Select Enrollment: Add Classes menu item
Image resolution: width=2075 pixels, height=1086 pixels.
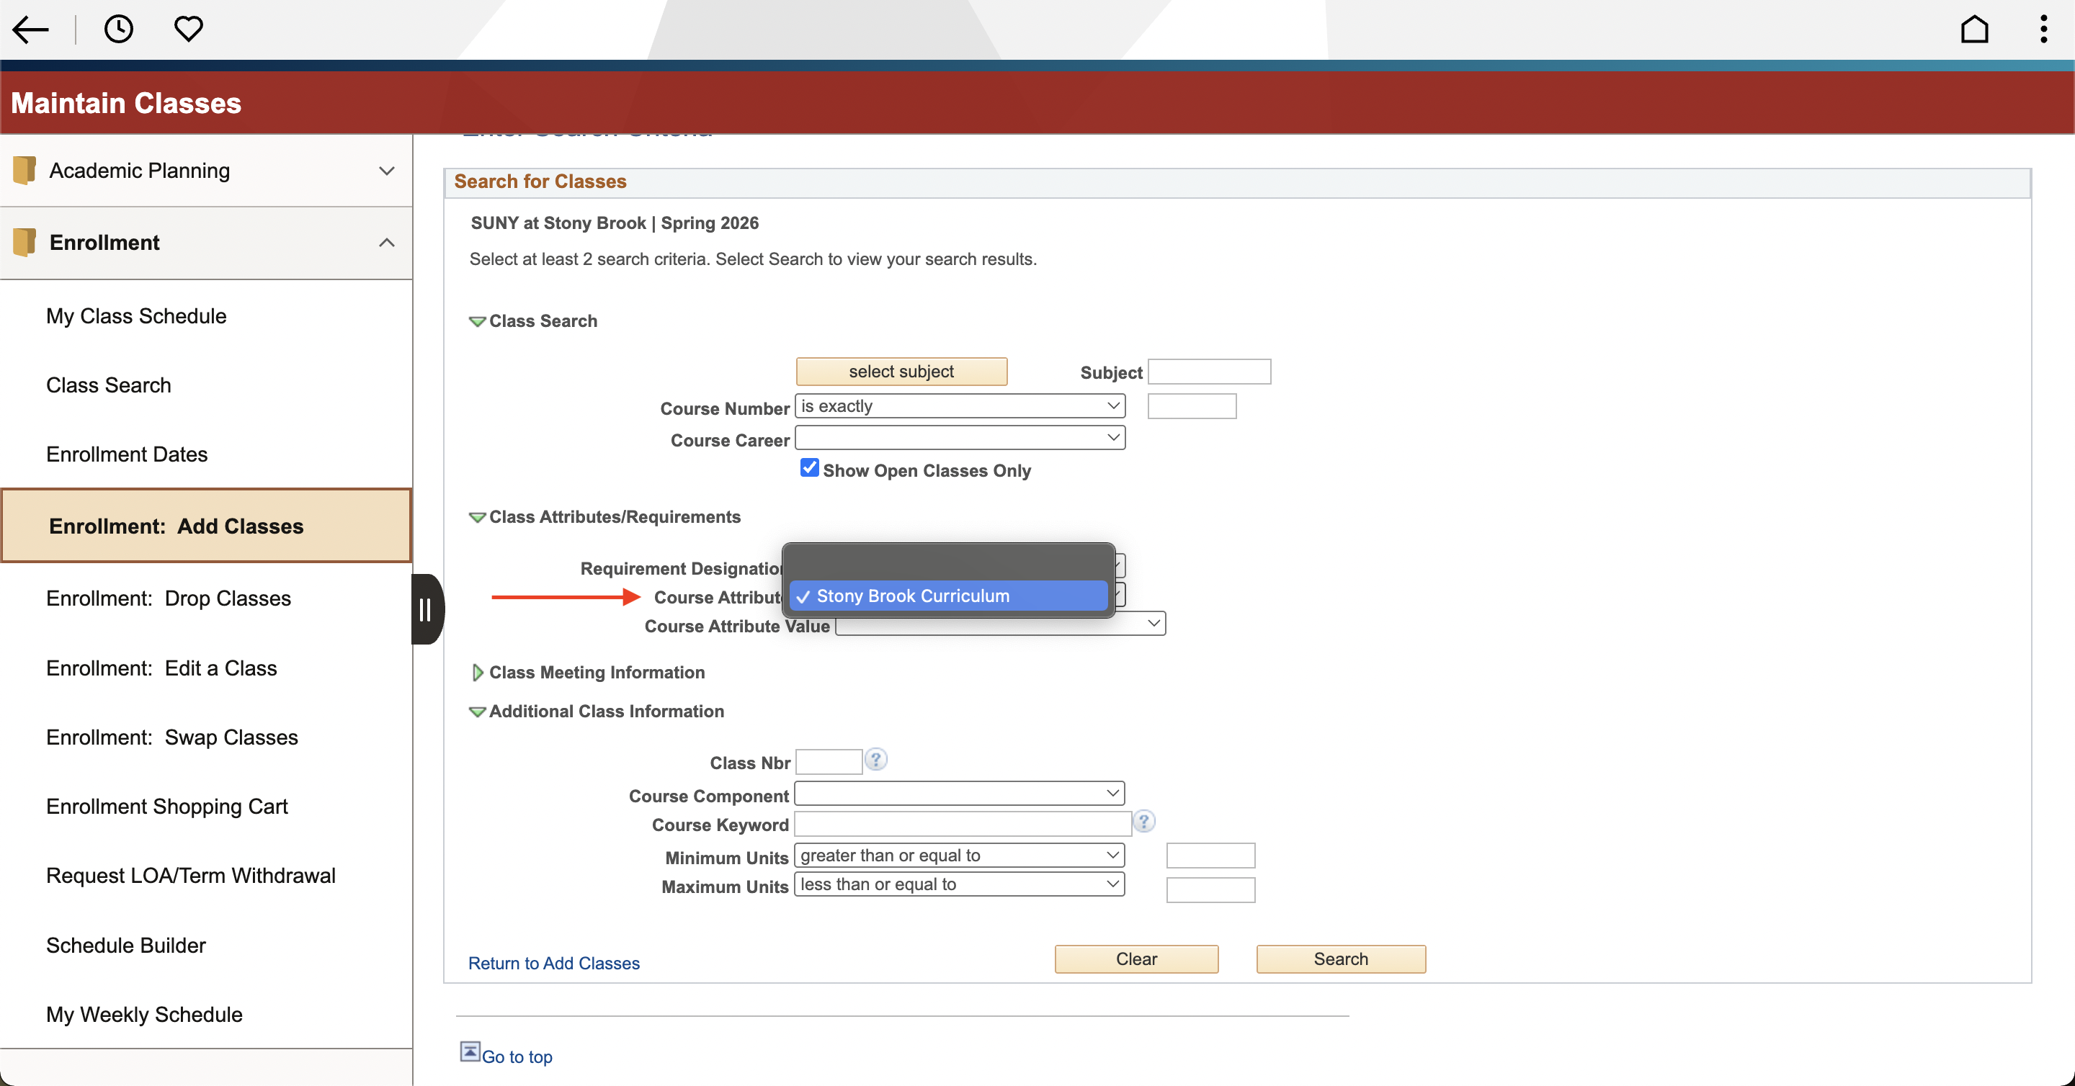pyautogui.click(x=206, y=526)
